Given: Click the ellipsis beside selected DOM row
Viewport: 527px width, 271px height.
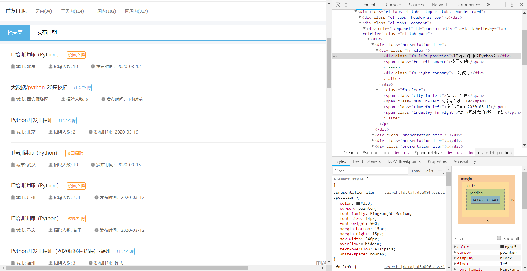Looking at the screenshot, I should click(x=335, y=56).
